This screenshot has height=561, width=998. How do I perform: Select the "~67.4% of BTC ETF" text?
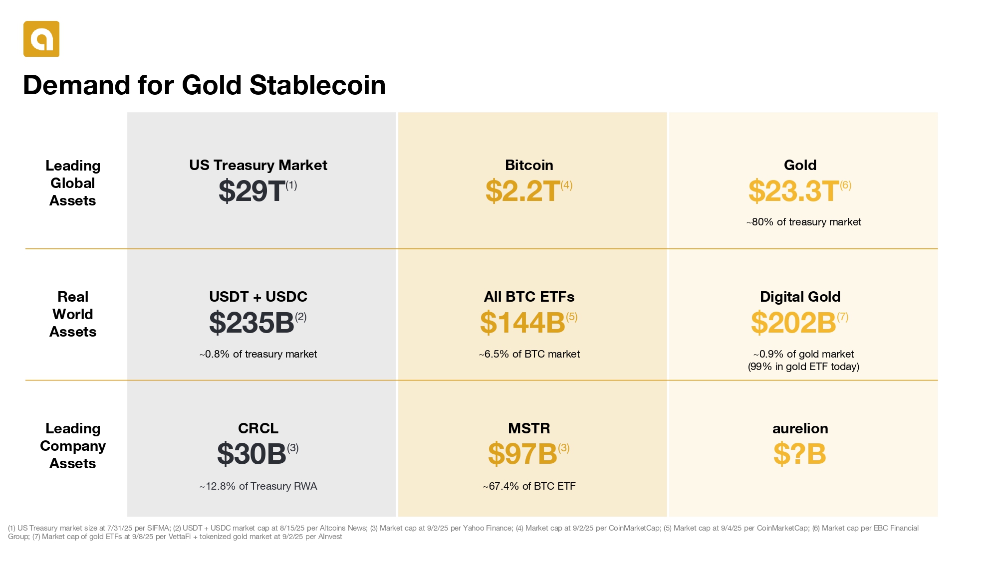click(x=529, y=486)
